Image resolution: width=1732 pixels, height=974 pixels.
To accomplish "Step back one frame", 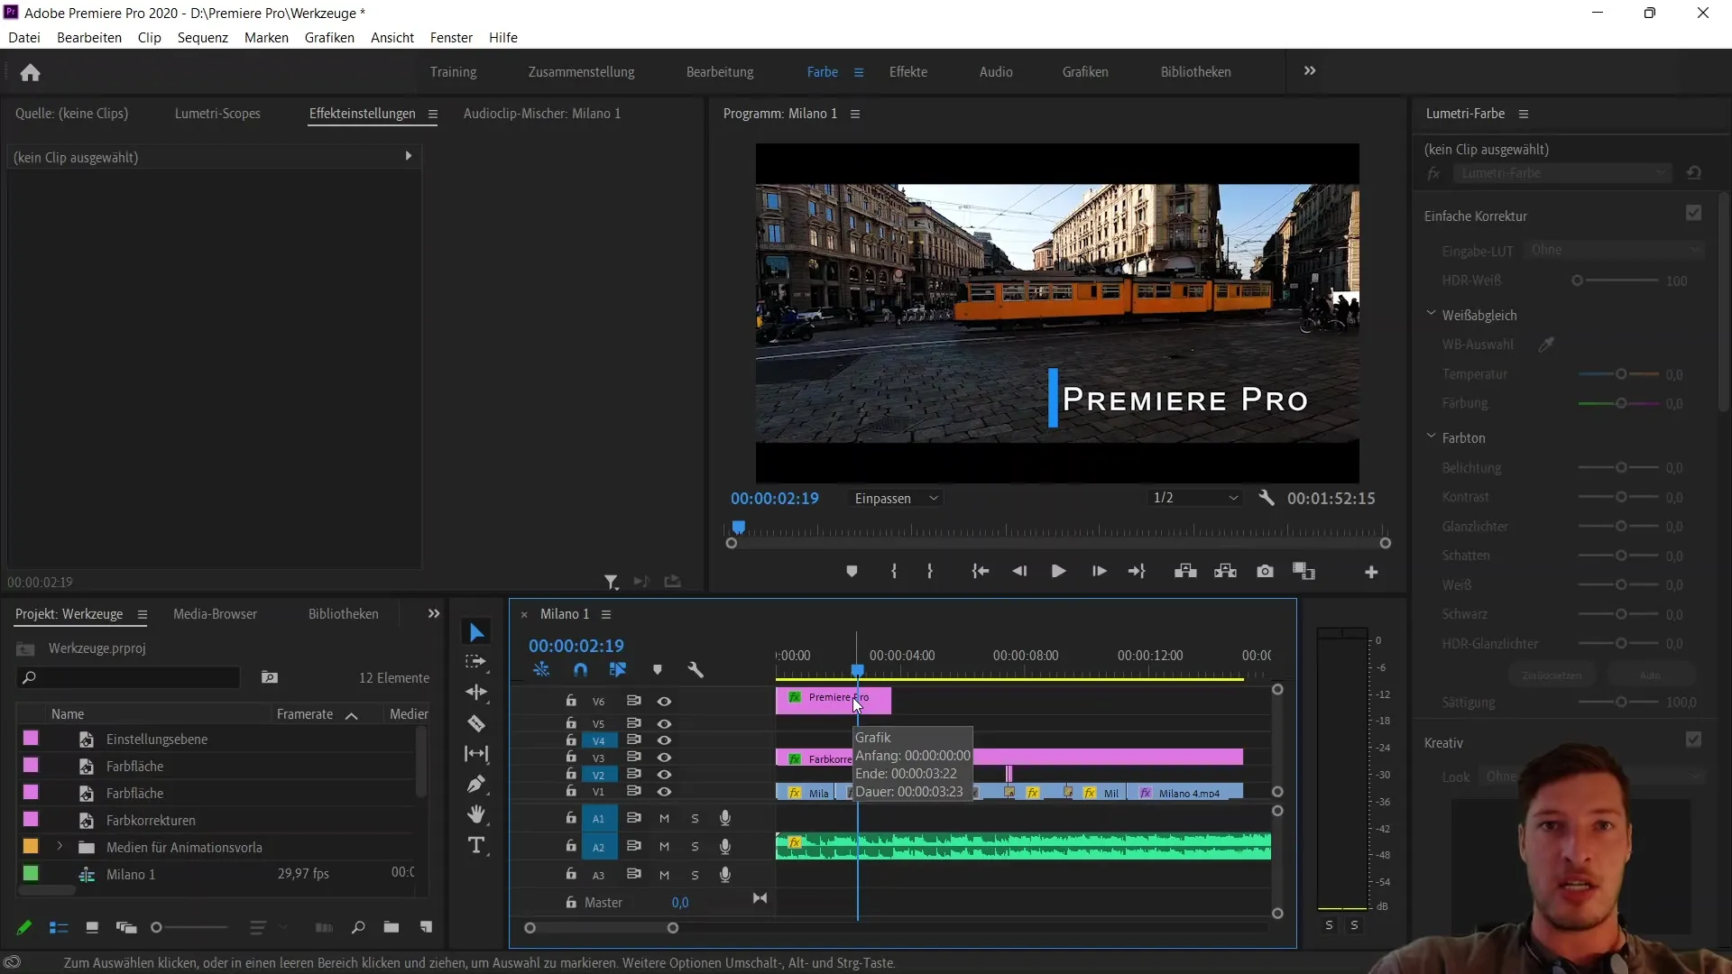I will (x=1019, y=572).
